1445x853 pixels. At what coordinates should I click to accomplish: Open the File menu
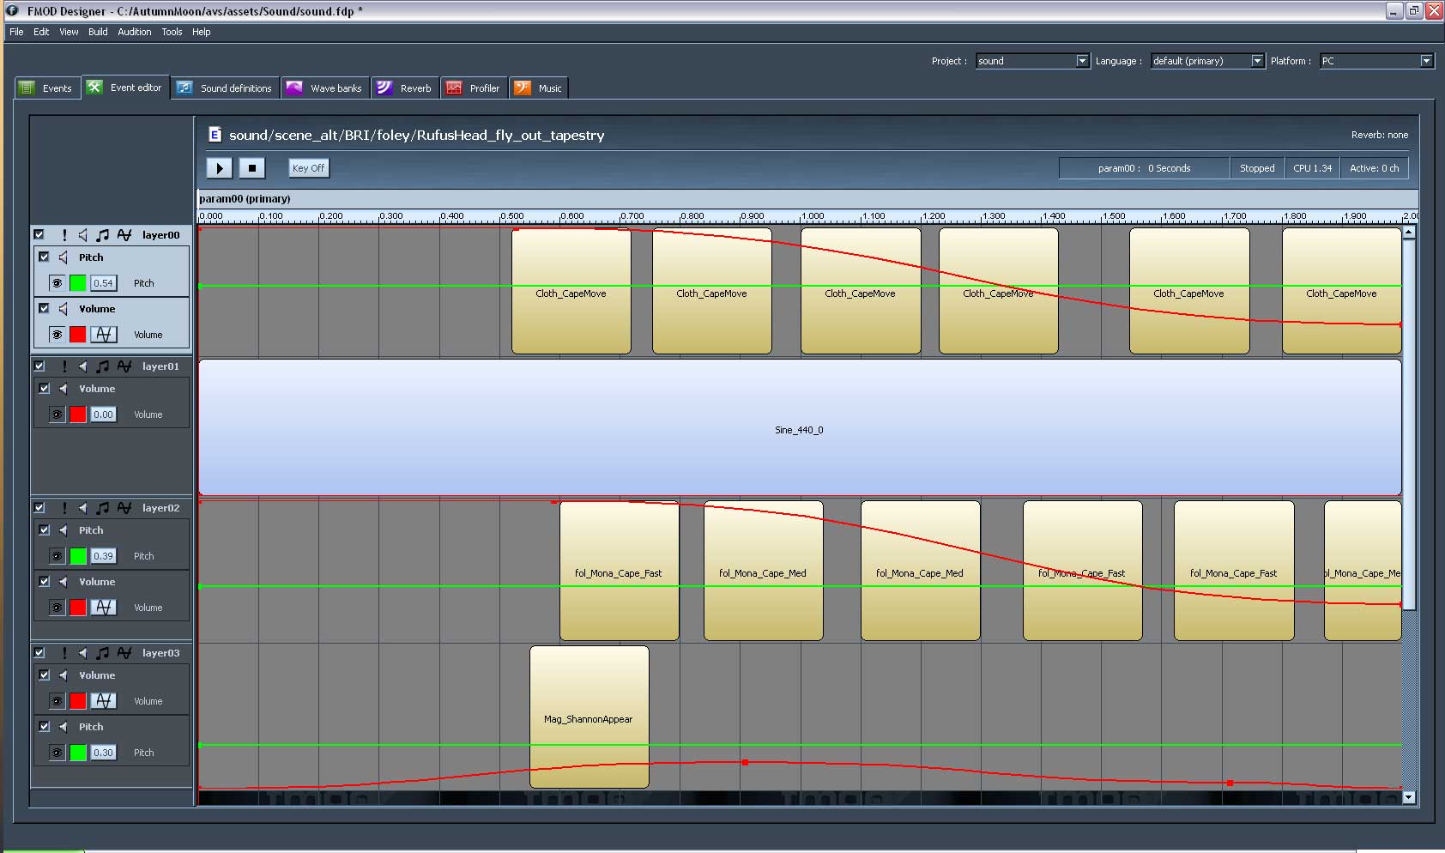point(16,32)
